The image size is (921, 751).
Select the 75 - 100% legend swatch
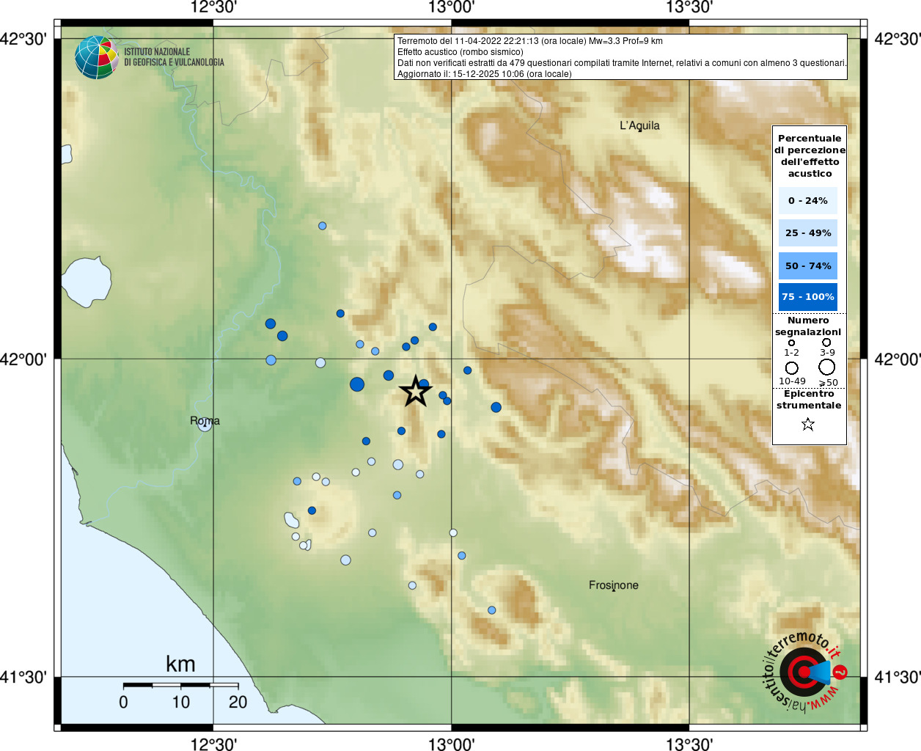point(808,296)
